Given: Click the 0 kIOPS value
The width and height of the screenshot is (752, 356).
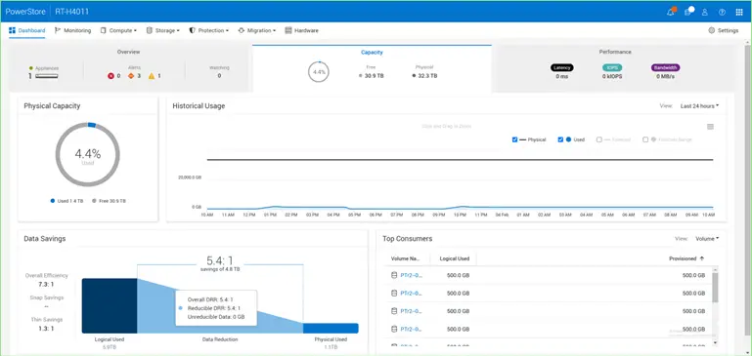Looking at the screenshot, I should tap(612, 76).
